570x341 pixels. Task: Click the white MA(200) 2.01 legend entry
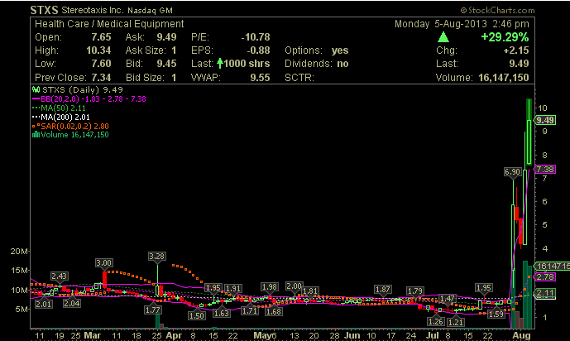[x=60, y=117]
